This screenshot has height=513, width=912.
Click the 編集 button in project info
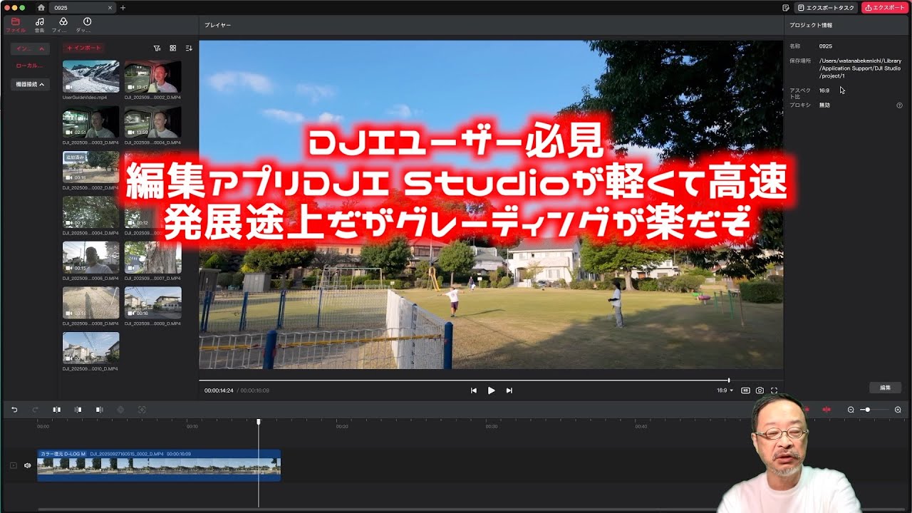click(x=885, y=388)
